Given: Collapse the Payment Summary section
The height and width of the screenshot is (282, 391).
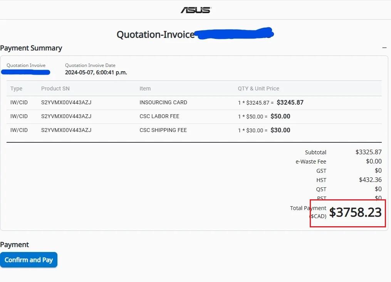Looking at the screenshot, I should pyautogui.click(x=384, y=48).
